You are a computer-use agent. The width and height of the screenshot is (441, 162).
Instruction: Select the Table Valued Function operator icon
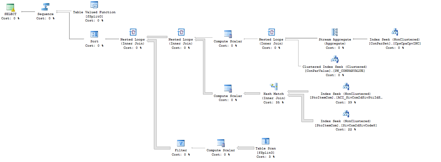[x=94, y=5]
